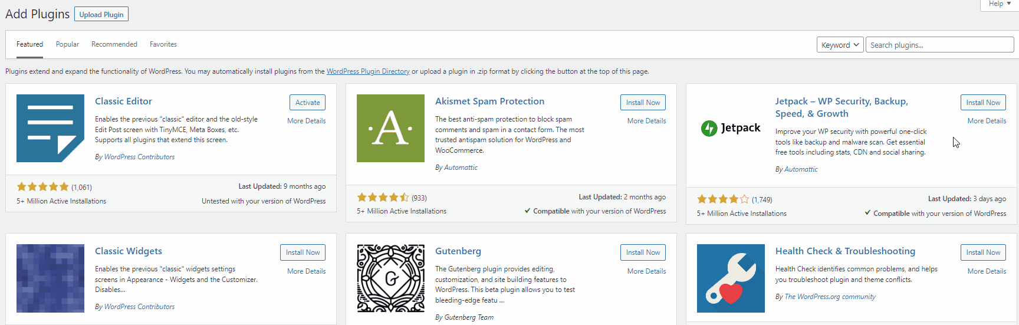Click "Last Updated: 3 days ago" text

(967, 199)
